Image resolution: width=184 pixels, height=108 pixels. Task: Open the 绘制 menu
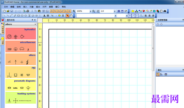pos(19,7)
